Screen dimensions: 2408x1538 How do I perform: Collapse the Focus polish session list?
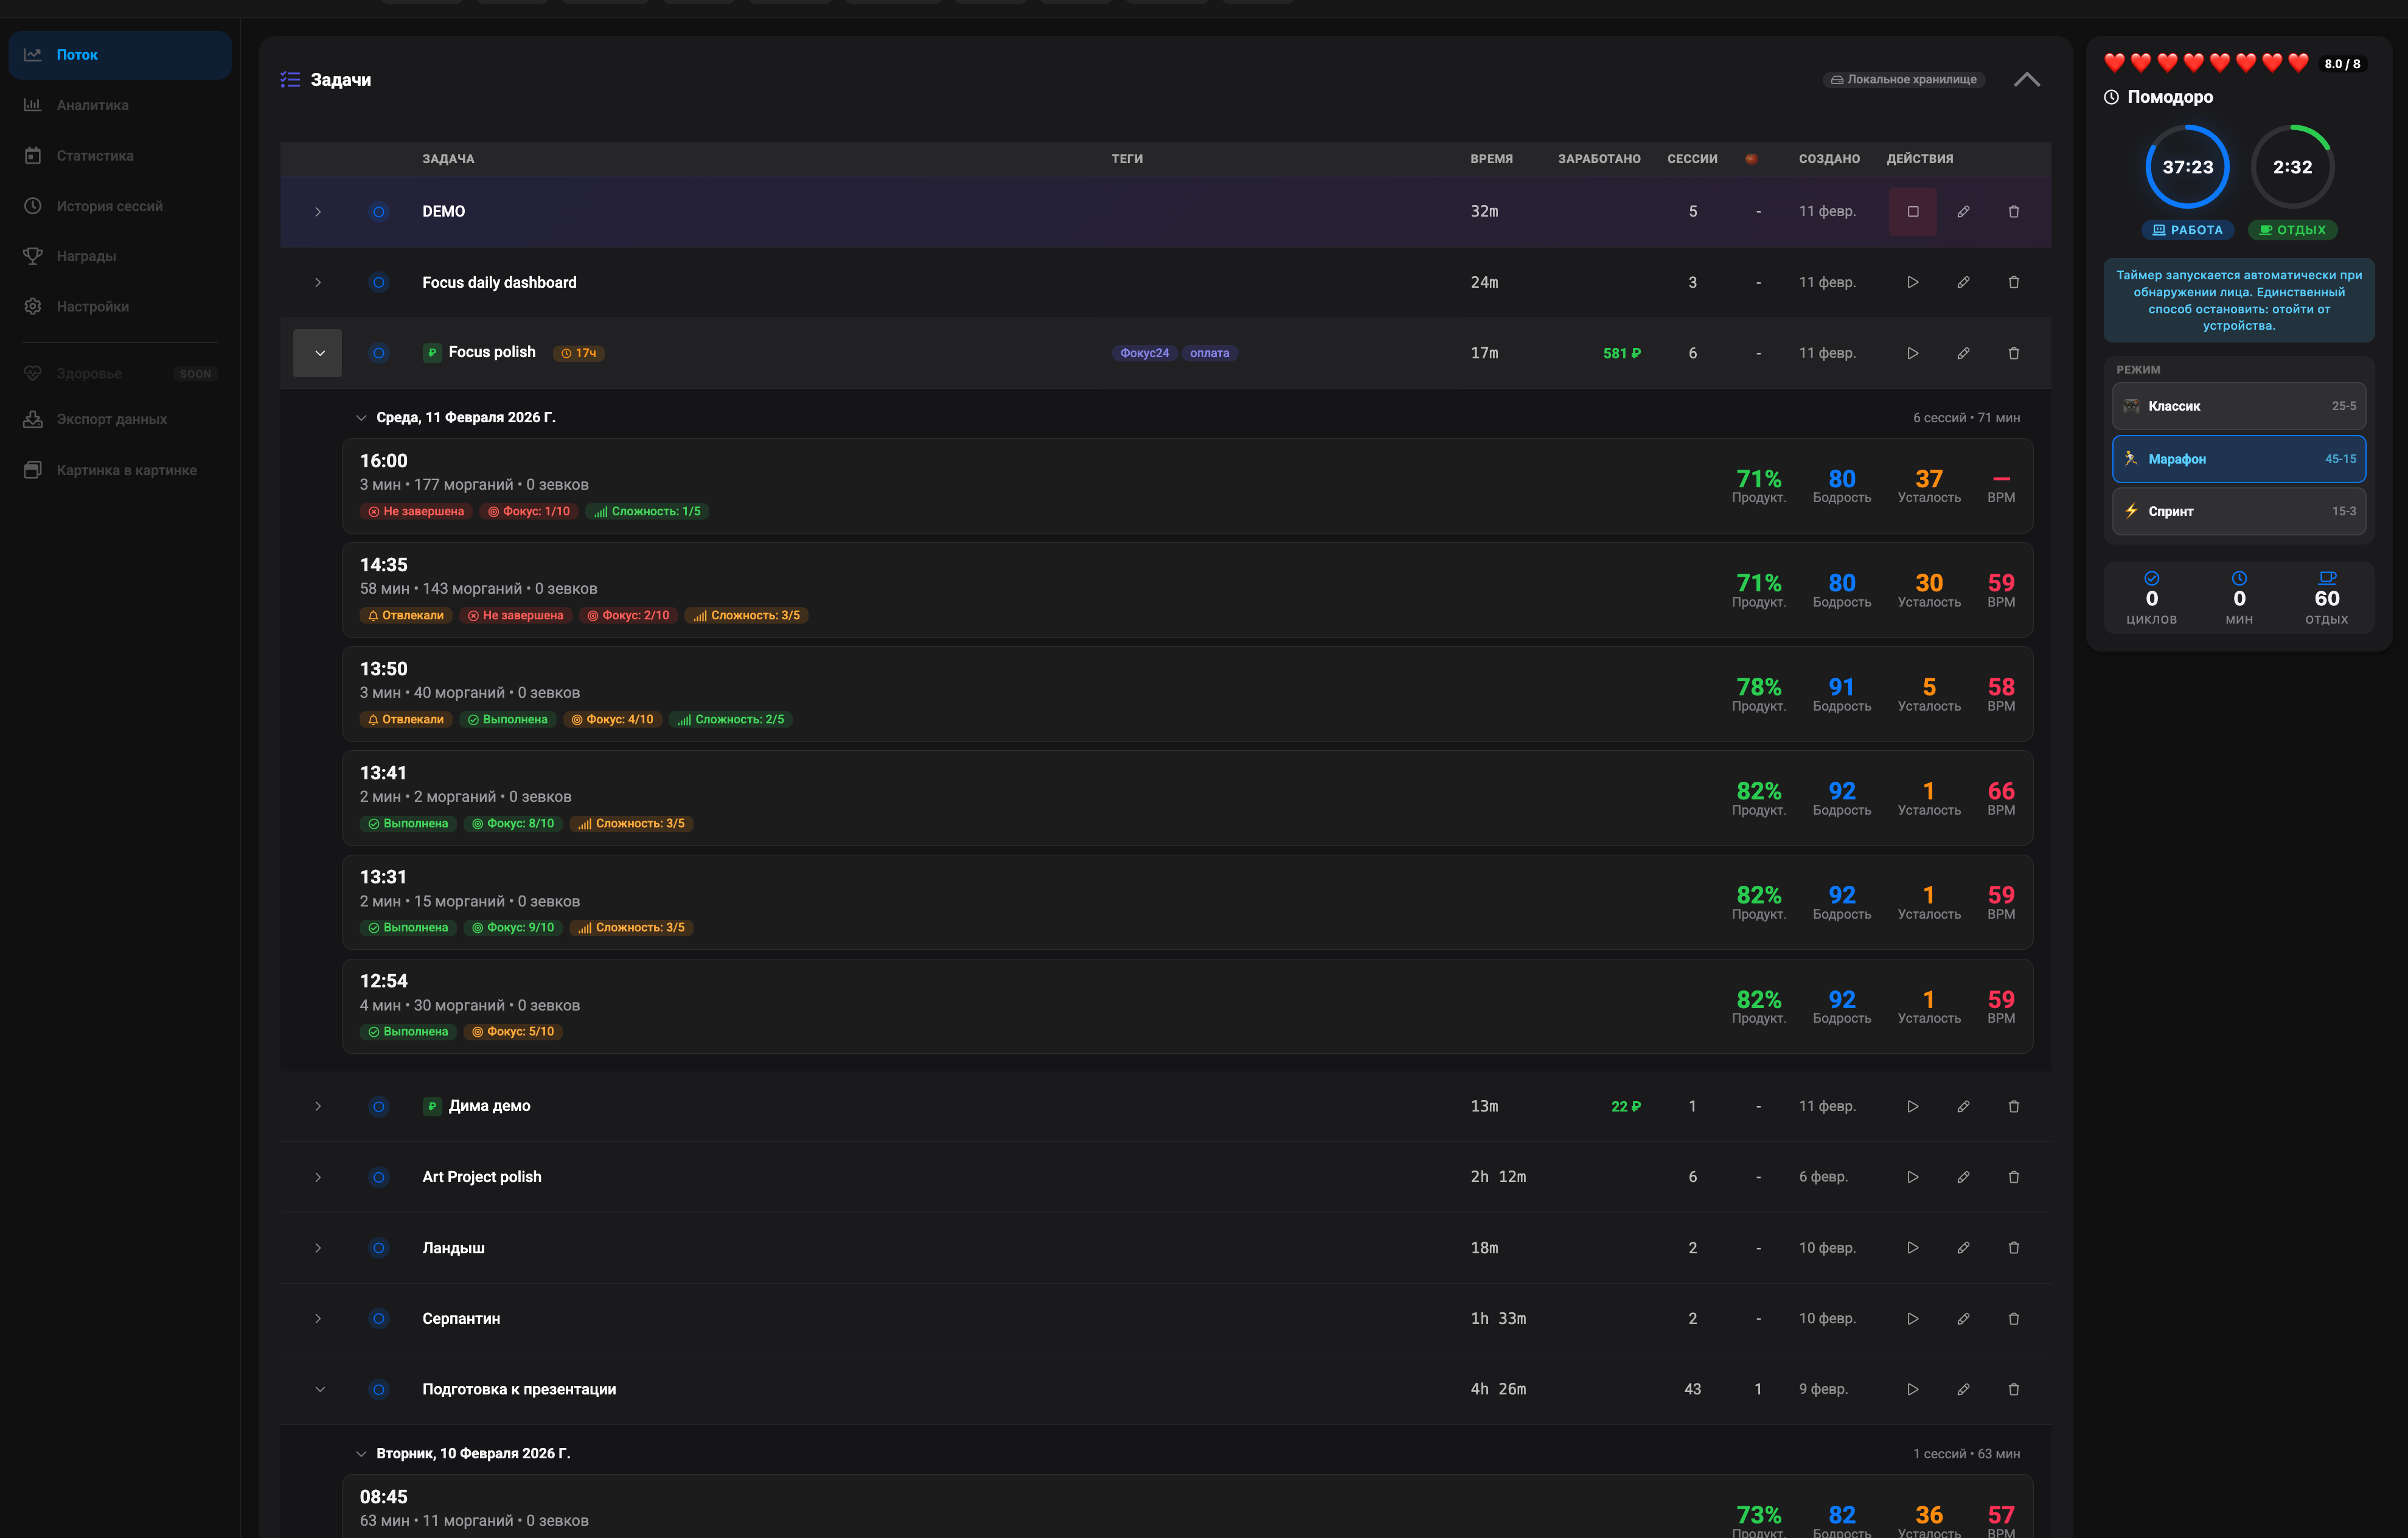click(318, 353)
